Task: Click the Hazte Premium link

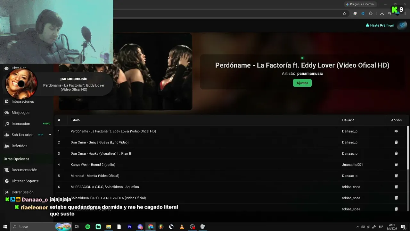Action: [380, 25]
